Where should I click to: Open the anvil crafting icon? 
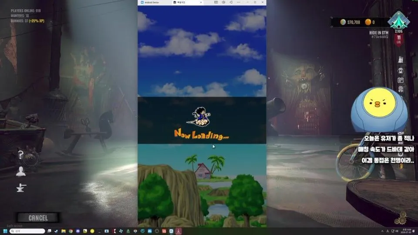pyautogui.click(x=21, y=188)
